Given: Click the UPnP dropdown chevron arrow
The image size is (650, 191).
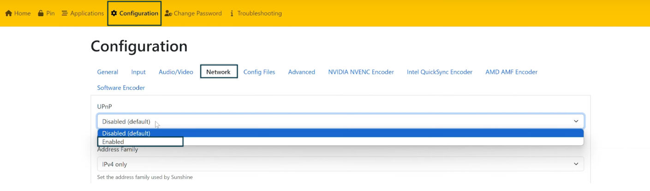Looking at the screenshot, I should [576, 122].
